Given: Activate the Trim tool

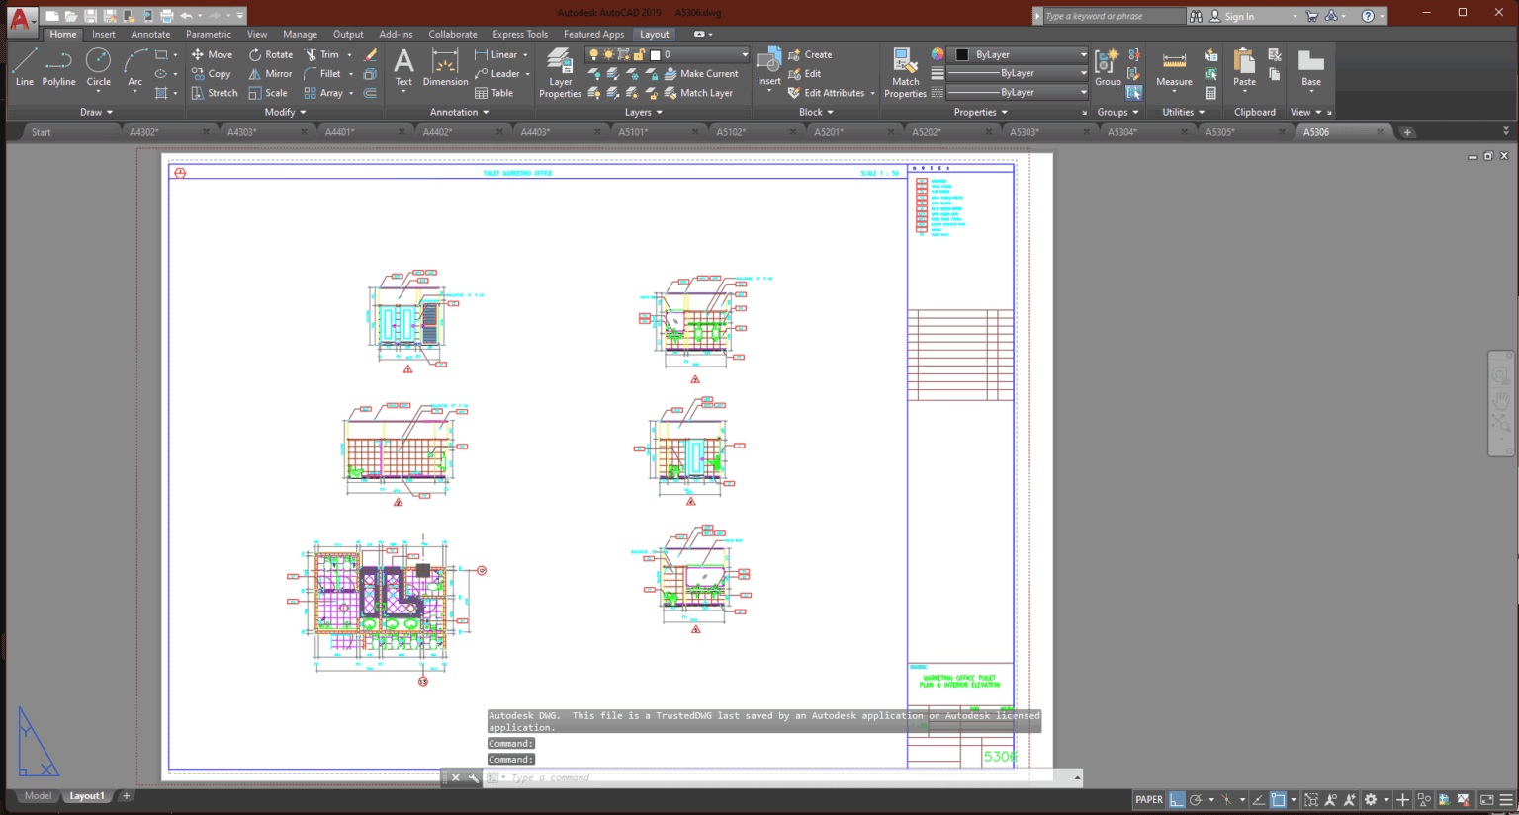Looking at the screenshot, I should click(324, 54).
